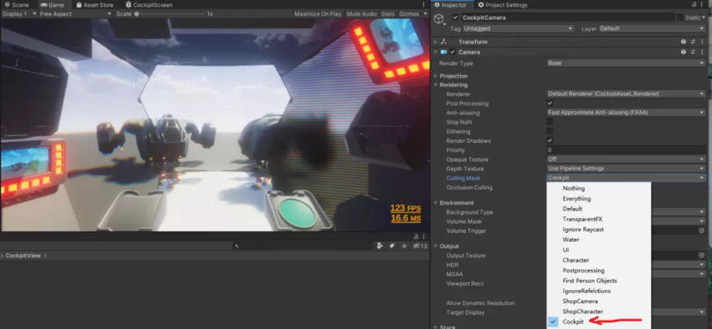This screenshot has height=329, width=712.
Task: Open Camera component context menu
Action: (x=702, y=52)
